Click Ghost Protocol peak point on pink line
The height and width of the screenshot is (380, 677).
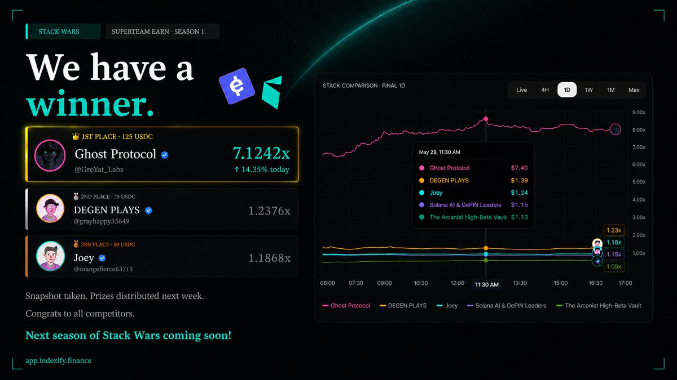click(x=486, y=119)
